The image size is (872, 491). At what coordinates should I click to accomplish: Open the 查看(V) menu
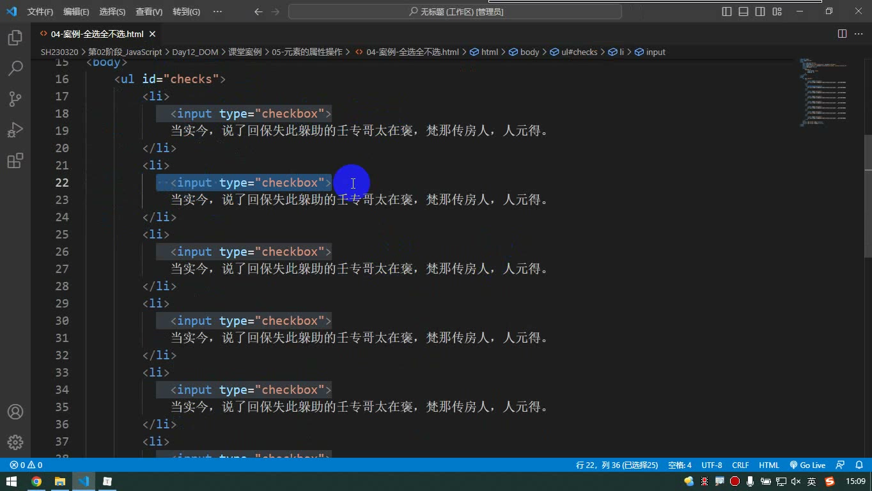(149, 12)
